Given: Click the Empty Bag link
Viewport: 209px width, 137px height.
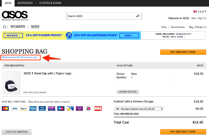Looking at the screenshot, I should (x=20, y=102).
